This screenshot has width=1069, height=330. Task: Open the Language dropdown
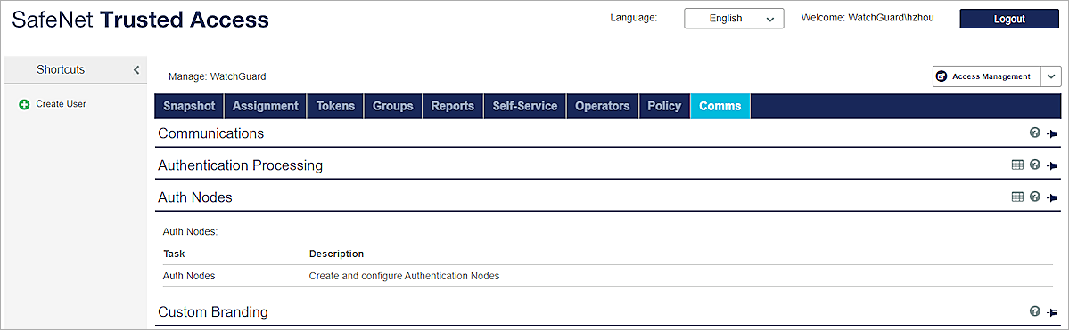point(735,19)
